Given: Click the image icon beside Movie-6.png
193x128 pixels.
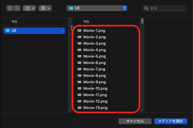Looking at the screenshot, I should coord(79,63).
